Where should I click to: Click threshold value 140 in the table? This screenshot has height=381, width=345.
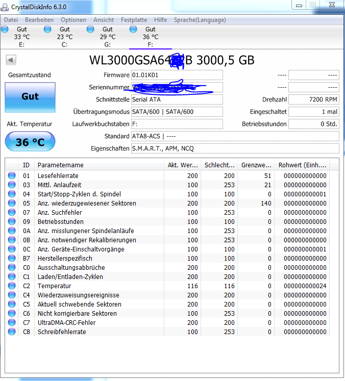point(266,204)
